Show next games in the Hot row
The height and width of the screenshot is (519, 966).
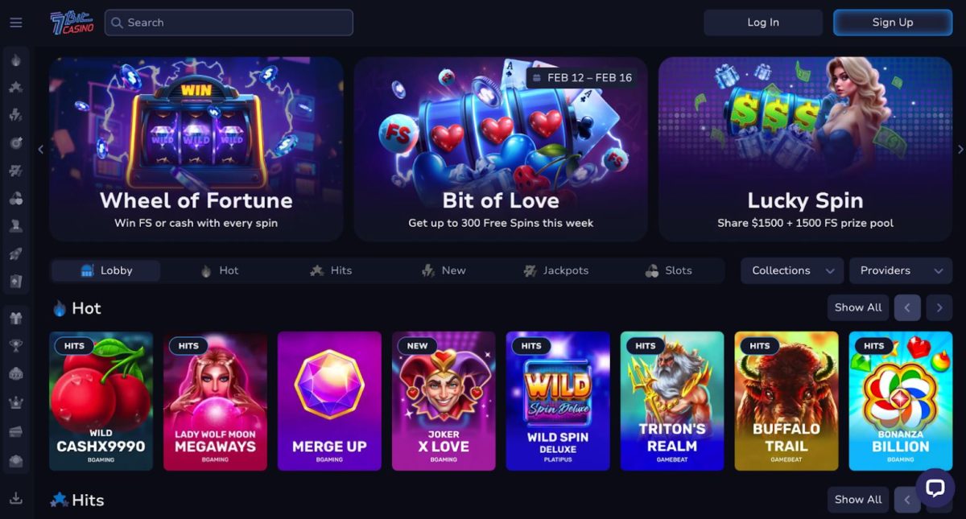pyautogui.click(x=939, y=307)
